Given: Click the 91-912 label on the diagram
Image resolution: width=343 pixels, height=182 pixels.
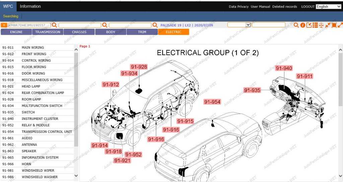Looking at the screenshot, I should click(x=111, y=84).
